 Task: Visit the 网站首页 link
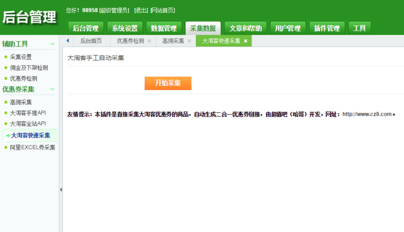click(x=163, y=10)
